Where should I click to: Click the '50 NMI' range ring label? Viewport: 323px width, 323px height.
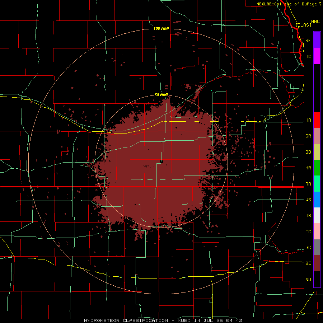click(x=161, y=95)
